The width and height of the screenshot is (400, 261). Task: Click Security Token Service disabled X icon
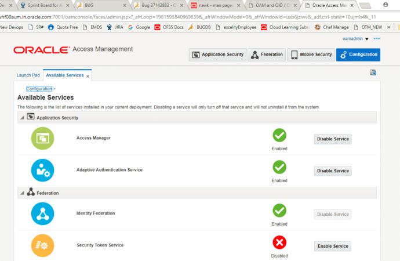[x=279, y=242]
